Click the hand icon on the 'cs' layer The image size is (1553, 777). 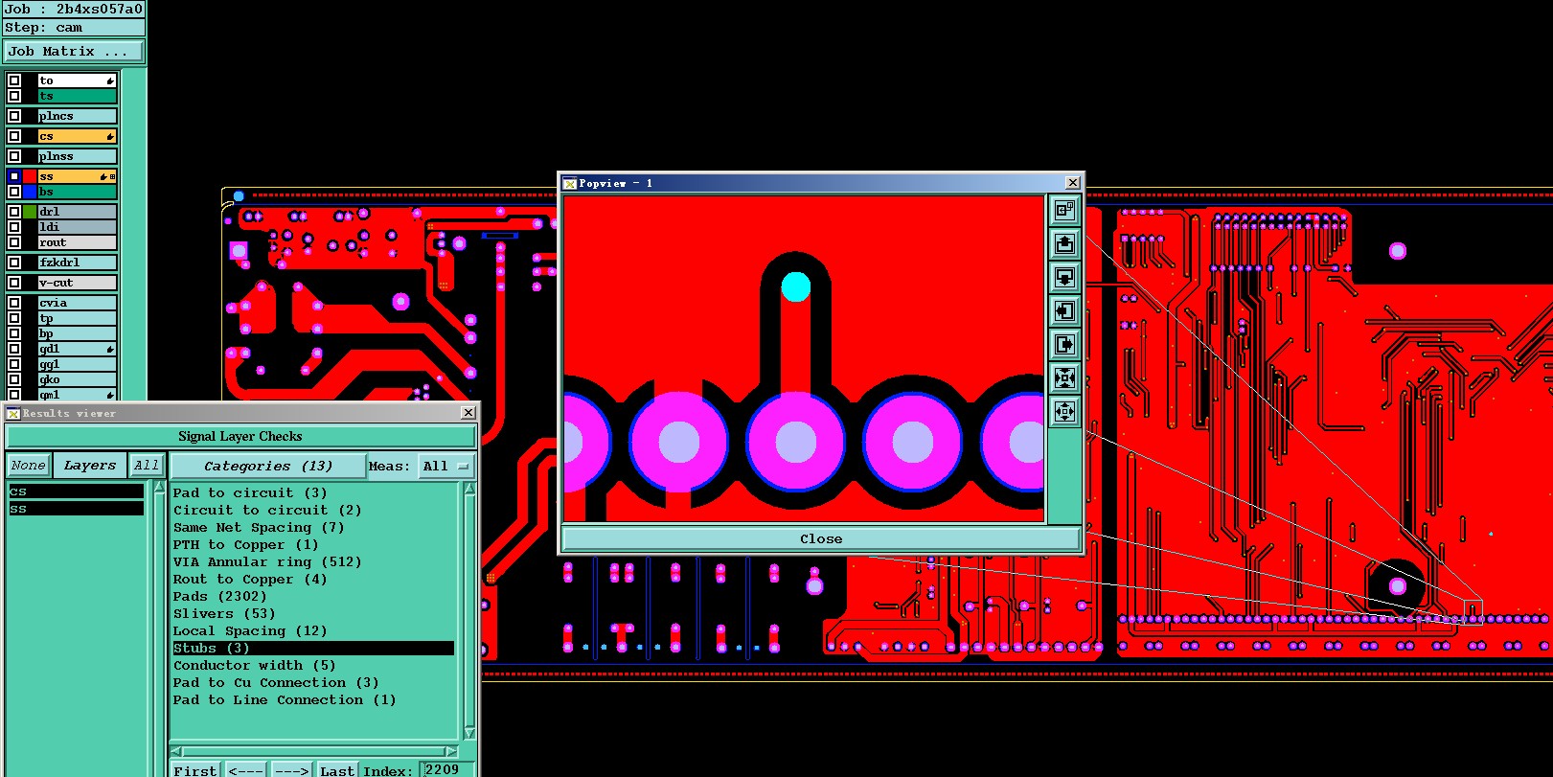point(110,136)
